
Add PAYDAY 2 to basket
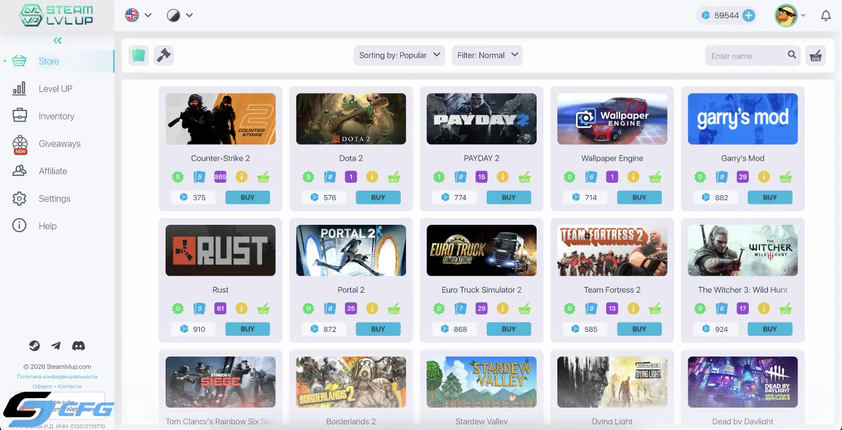[524, 177]
